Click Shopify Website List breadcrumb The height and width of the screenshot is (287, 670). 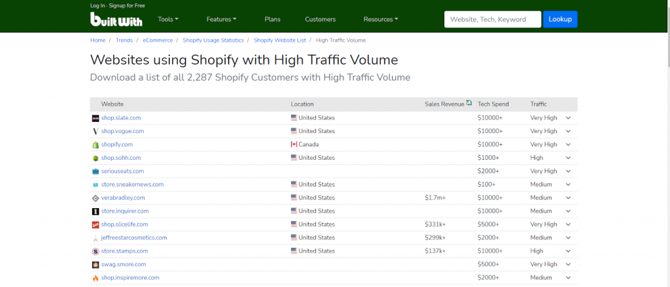coord(280,40)
